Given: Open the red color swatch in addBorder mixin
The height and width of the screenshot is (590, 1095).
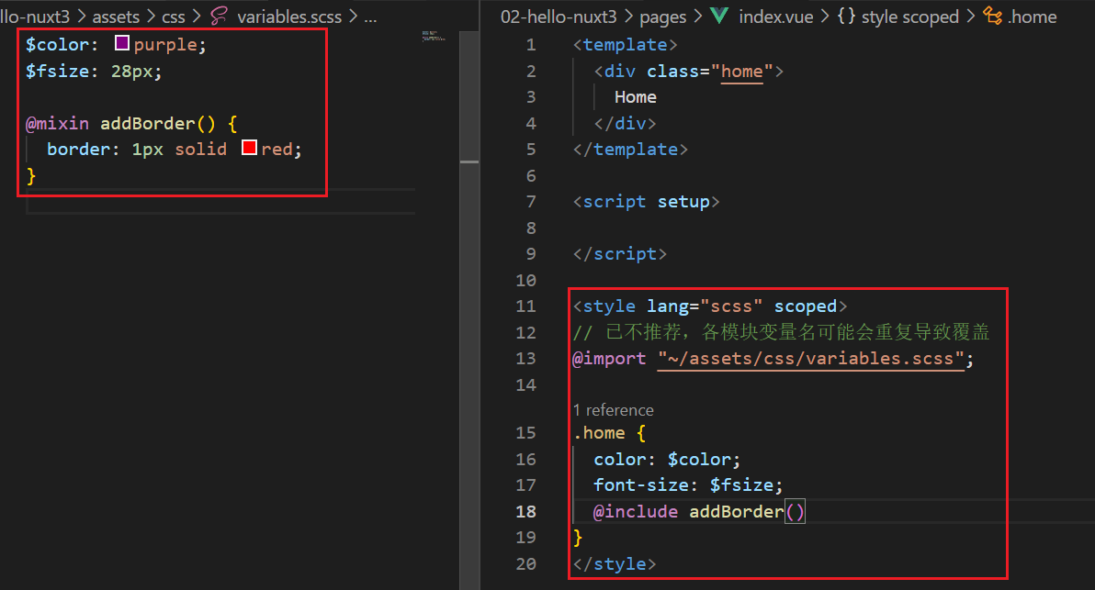Looking at the screenshot, I should click(249, 148).
